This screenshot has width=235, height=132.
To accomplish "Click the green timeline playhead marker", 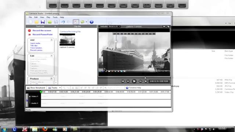I will pyautogui.click(x=41, y=92).
